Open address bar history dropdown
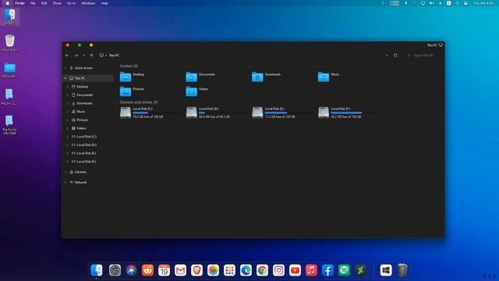 click(387, 55)
